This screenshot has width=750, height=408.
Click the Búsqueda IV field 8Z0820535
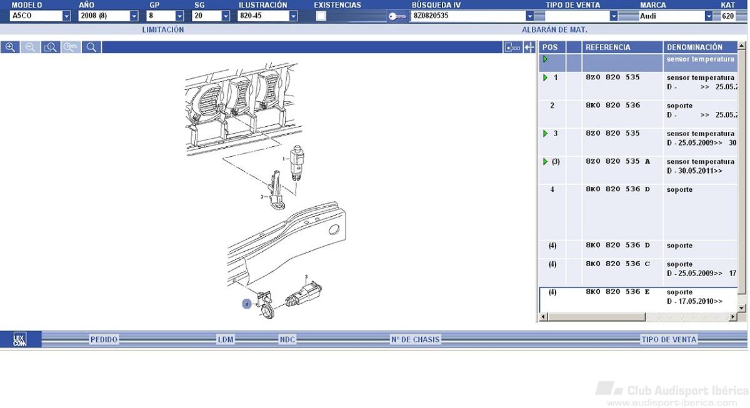(x=468, y=16)
